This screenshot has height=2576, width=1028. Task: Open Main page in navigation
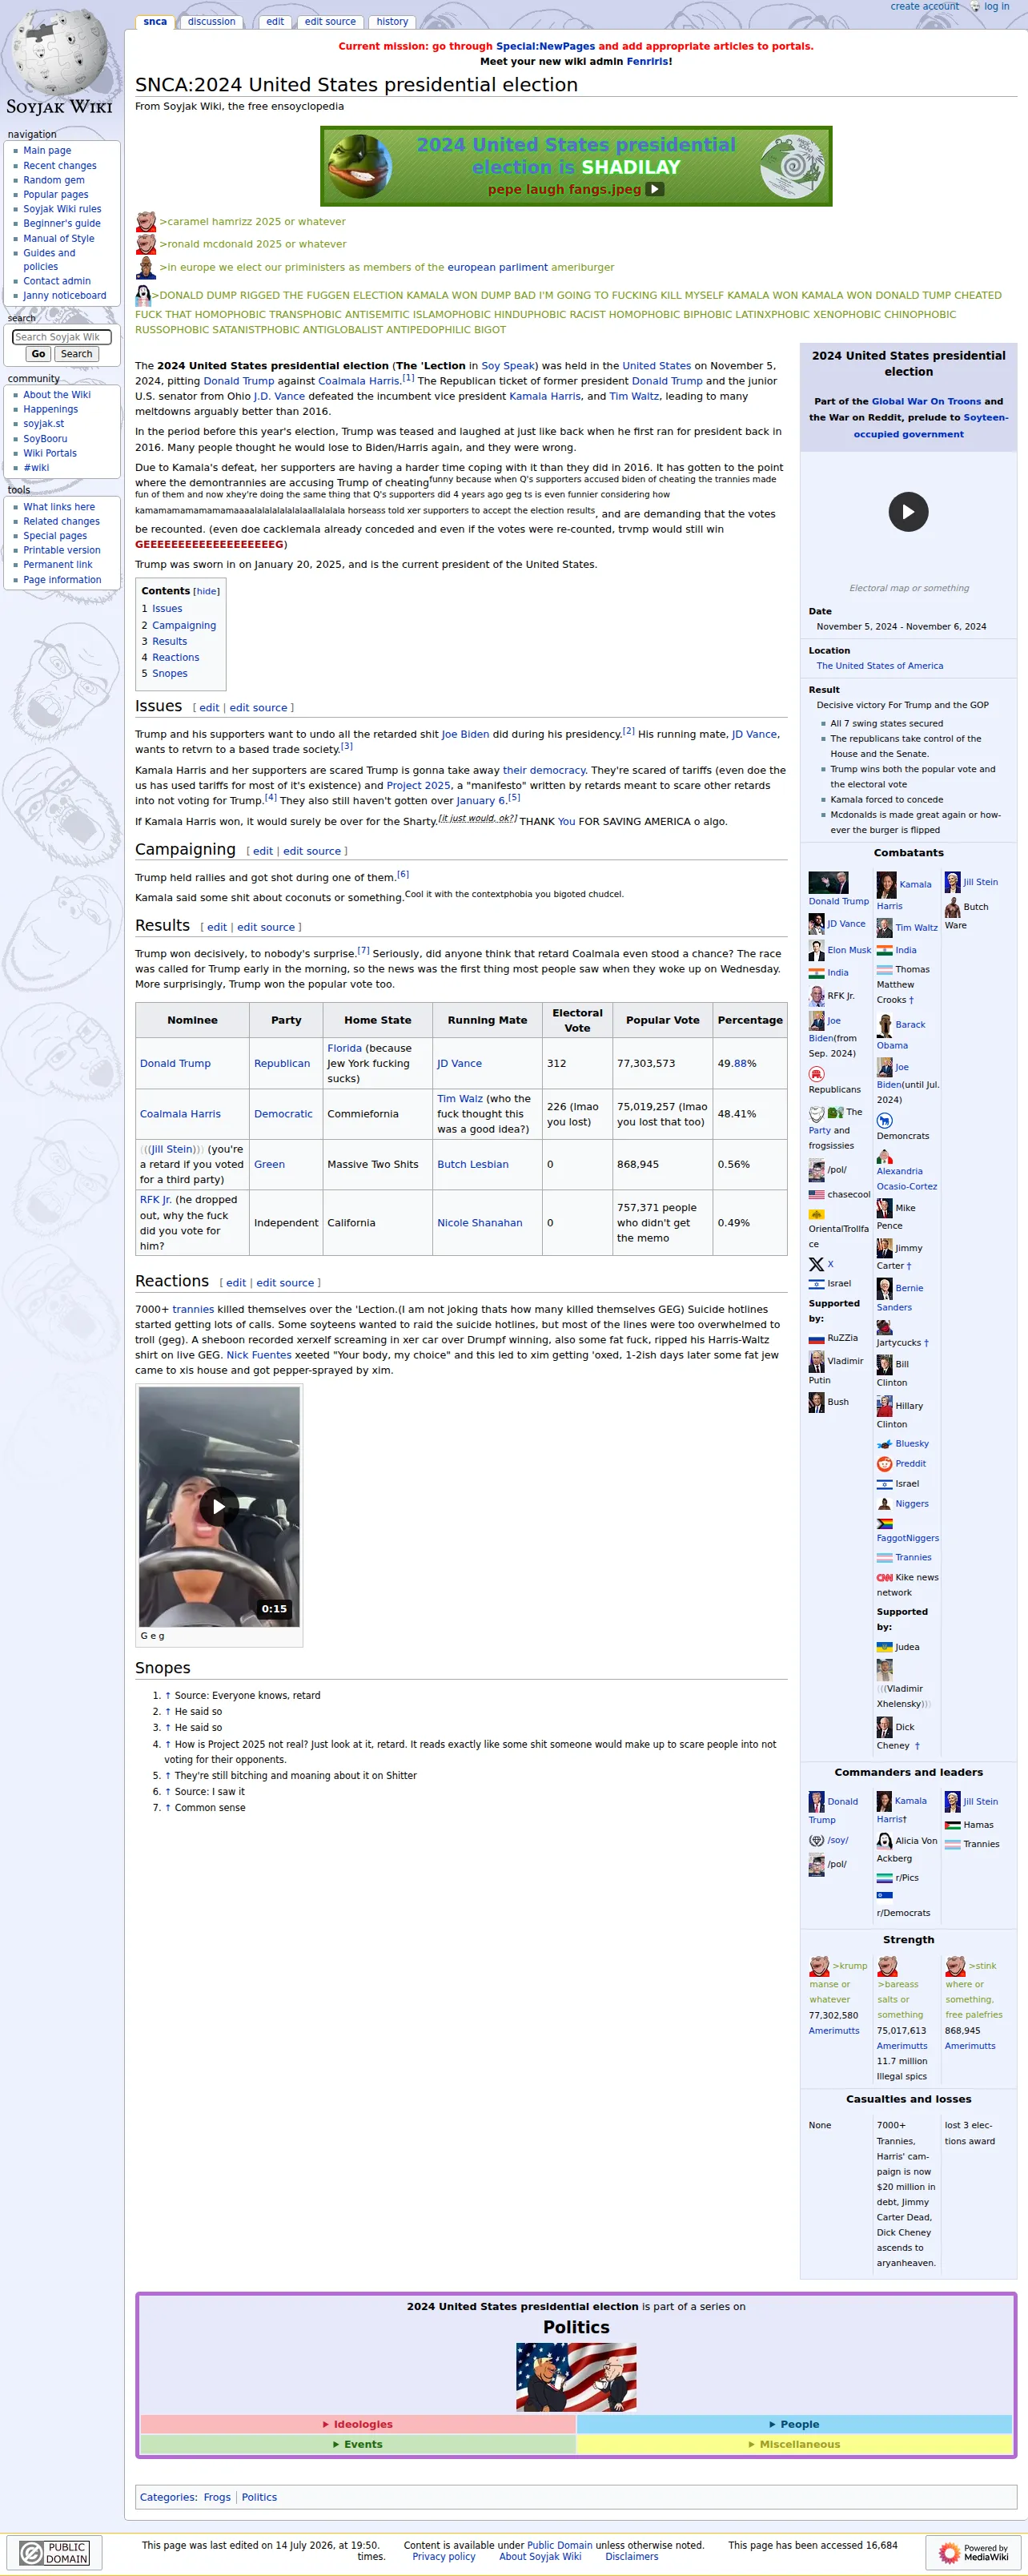click(47, 151)
